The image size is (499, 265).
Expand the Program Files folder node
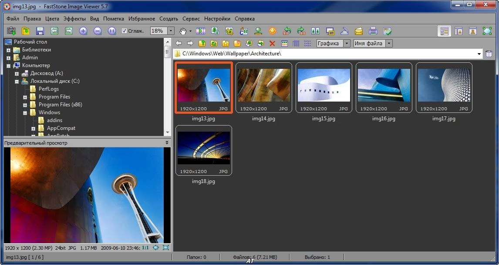[x=25, y=97]
